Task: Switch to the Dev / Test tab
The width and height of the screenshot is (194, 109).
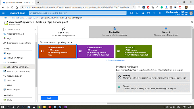Action: pos(63,32)
